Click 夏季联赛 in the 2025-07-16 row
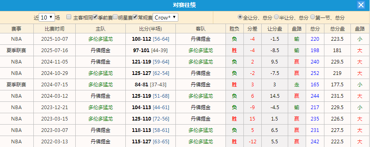 17,50
